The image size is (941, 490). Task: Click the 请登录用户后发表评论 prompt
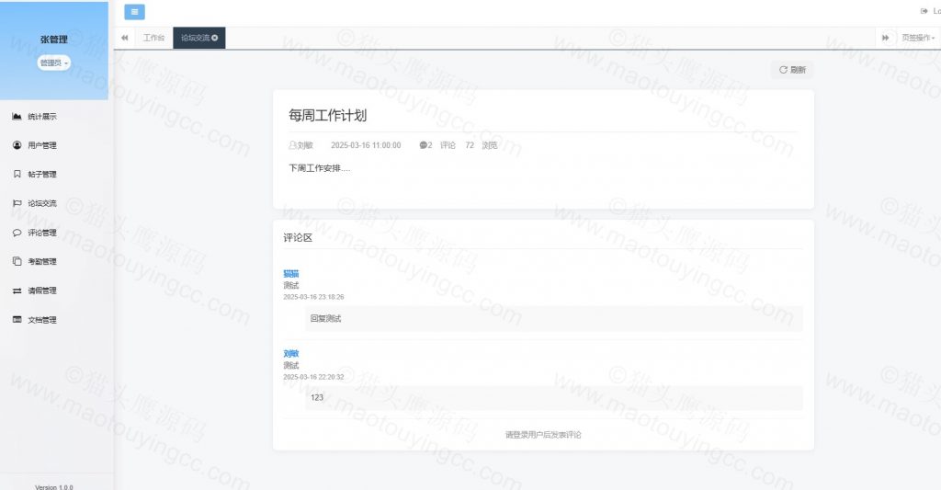[543, 435]
